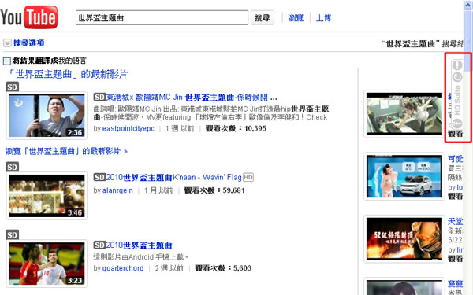This screenshot has height=295, width=473.
Task: Click the view count 觀看次數:59,681
Action: click(x=214, y=190)
